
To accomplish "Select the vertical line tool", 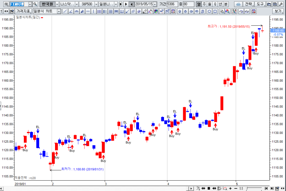I will pyautogui.click(x=94, y=12).
